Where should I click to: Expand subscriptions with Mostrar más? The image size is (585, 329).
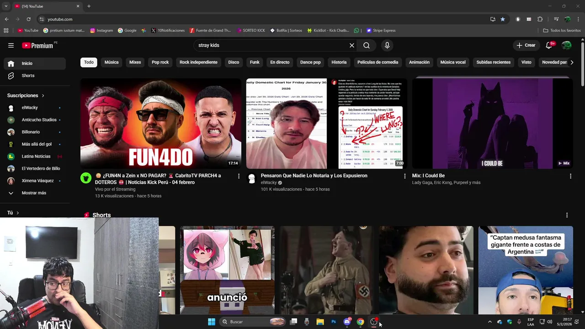pos(35,193)
